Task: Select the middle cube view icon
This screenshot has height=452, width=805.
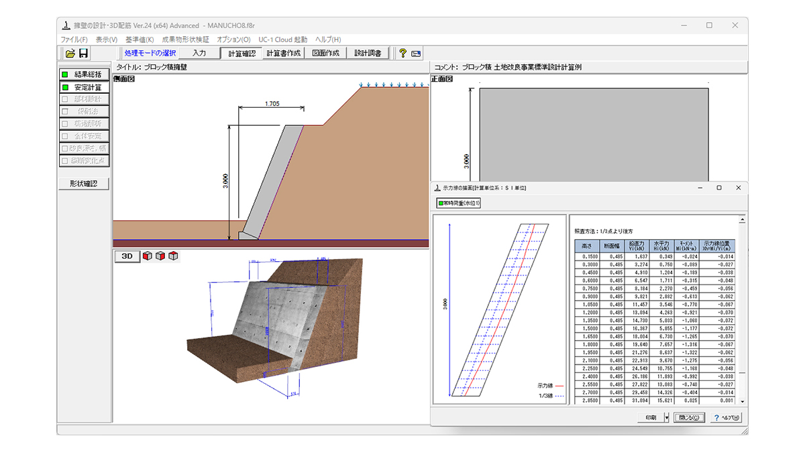Action: click(161, 256)
